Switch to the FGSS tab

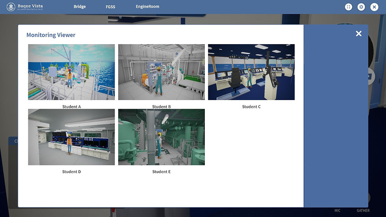(x=110, y=7)
